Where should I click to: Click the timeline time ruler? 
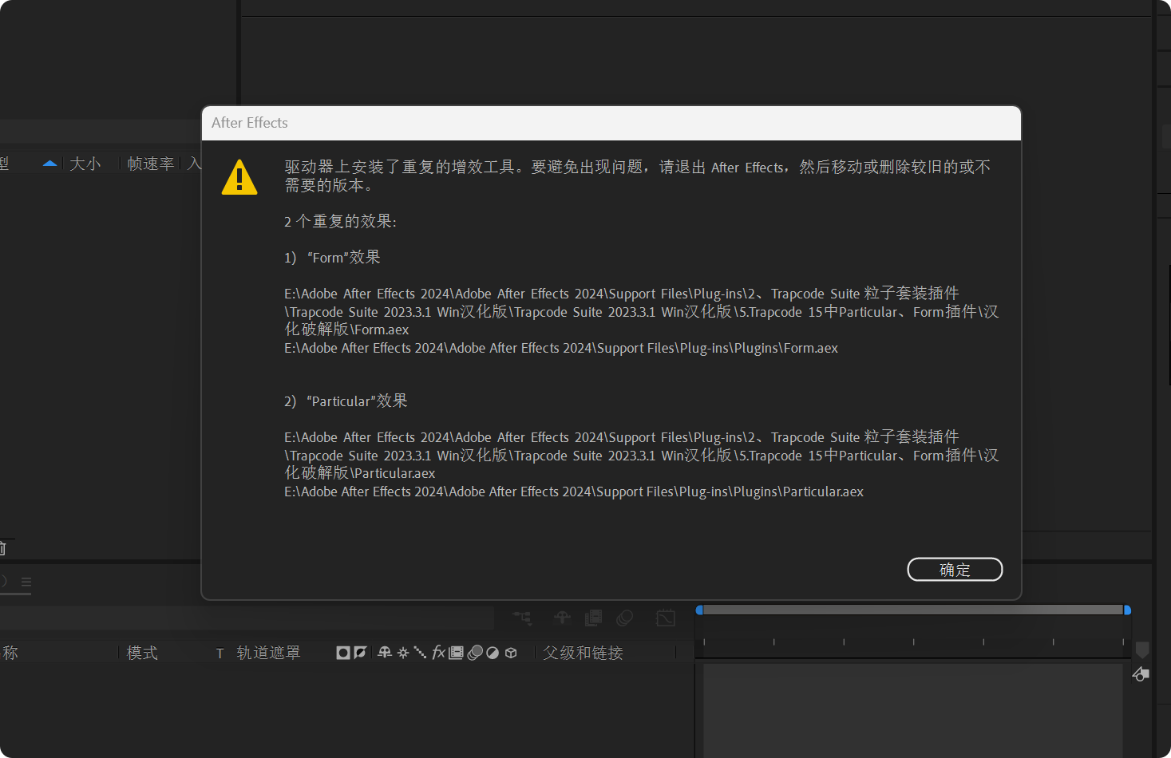913,640
